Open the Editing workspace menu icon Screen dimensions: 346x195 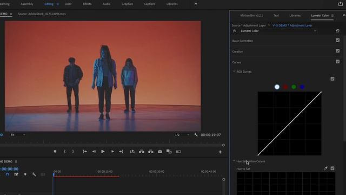coord(58,4)
